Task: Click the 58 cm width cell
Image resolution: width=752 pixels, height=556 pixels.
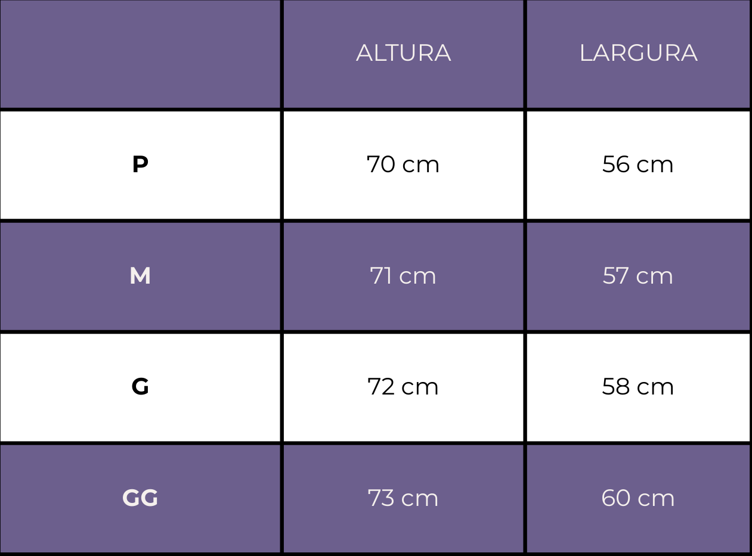Action: click(x=638, y=387)
